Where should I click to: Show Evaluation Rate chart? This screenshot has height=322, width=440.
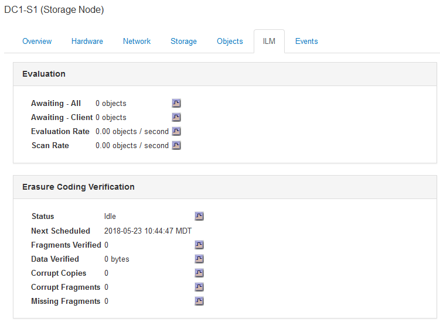[x=176, y=132]
